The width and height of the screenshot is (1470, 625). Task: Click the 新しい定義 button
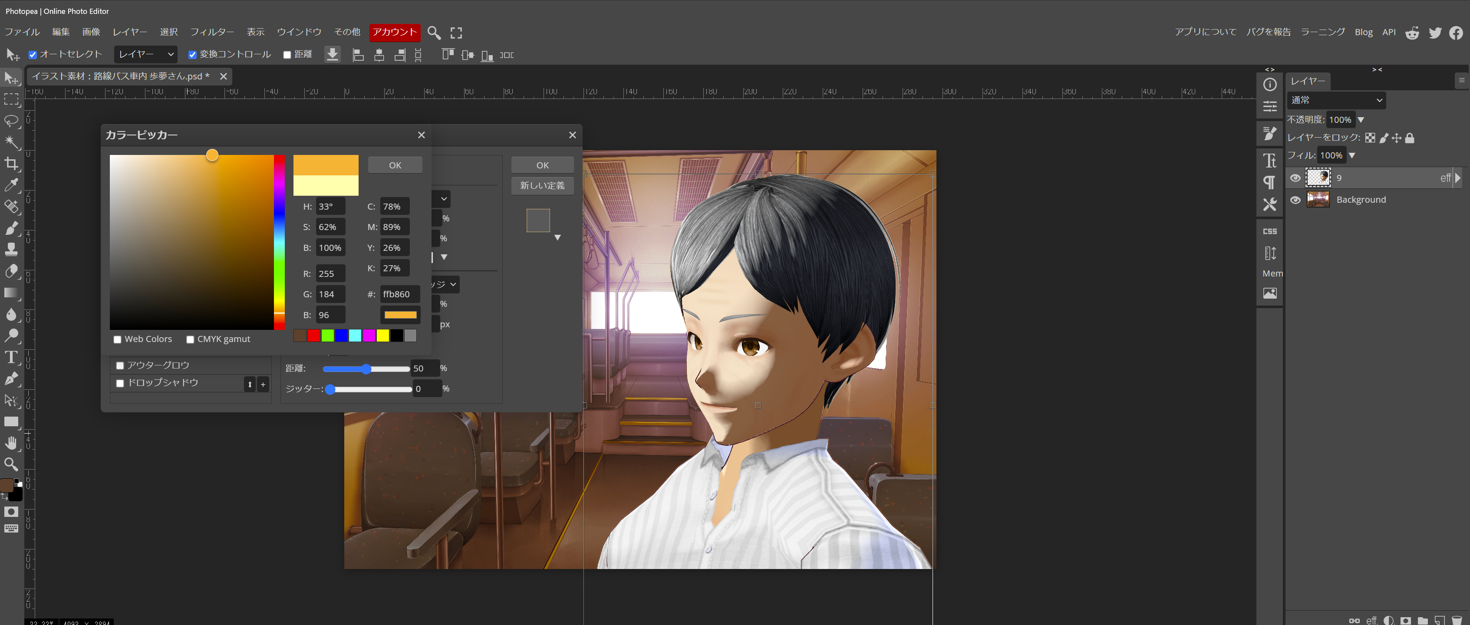pyautogui.click(x=542, y=186)
